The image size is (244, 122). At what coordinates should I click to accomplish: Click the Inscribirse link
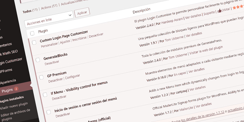(80, 39)
